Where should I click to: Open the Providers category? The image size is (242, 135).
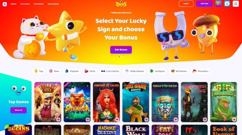[x=200, y=71]
